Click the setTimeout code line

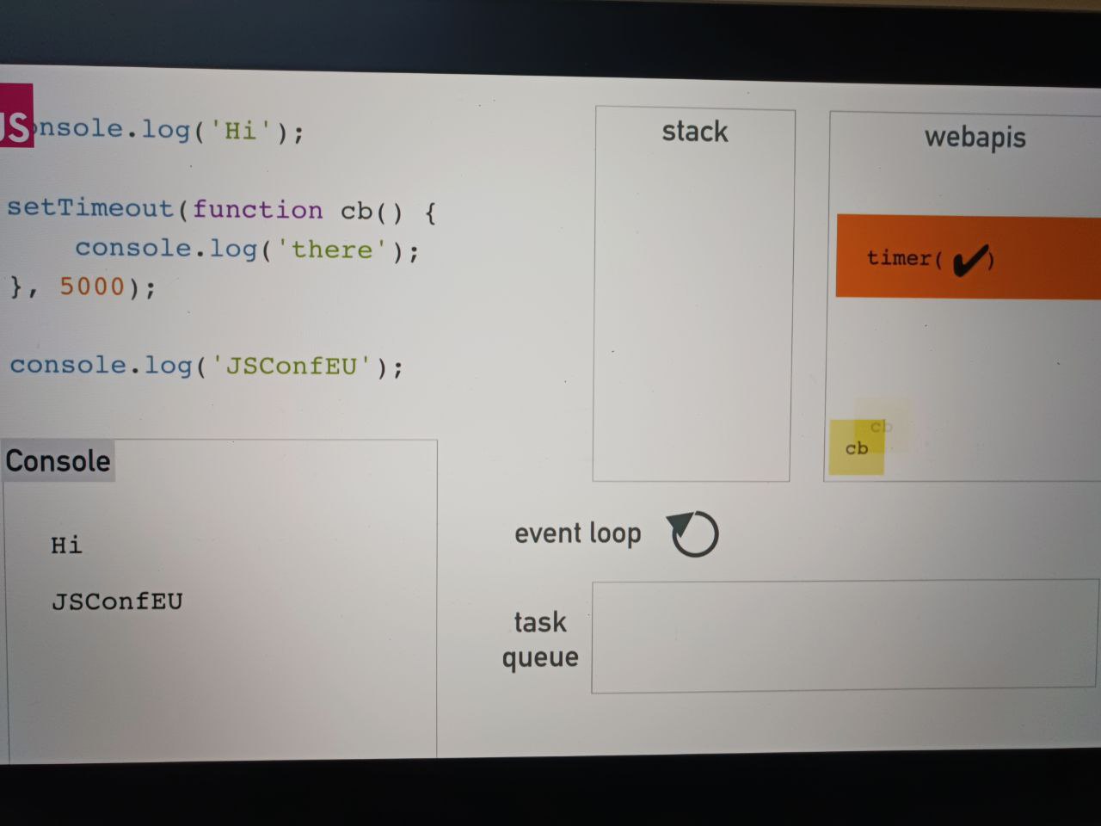coord(222,210)
